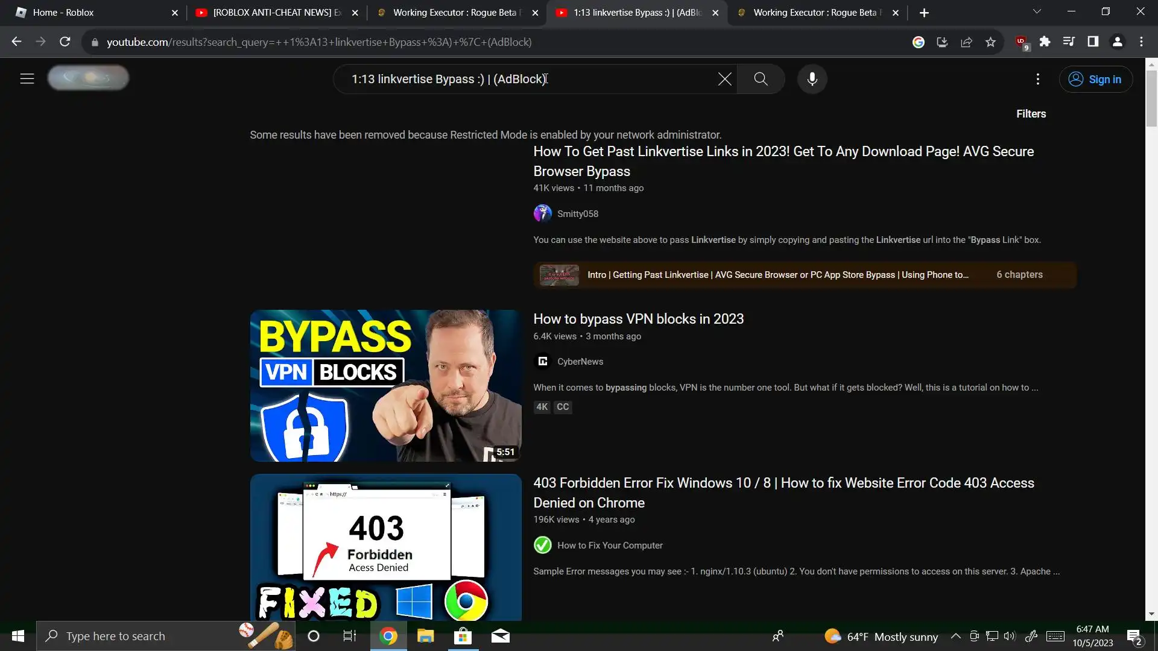Open YouTube settings three-dot menu
This screenshot has width=1158, height=651.
click(x=1037, y=79)
